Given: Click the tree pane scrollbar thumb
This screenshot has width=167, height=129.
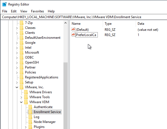Looking at the screenshot, I should (x=65, y=95).
